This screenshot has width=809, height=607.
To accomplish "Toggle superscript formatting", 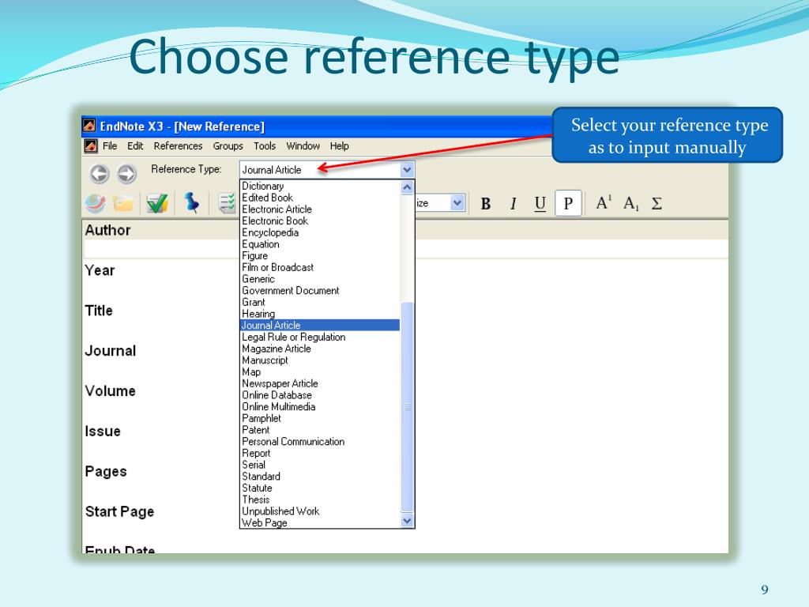I will pos(604,202).
